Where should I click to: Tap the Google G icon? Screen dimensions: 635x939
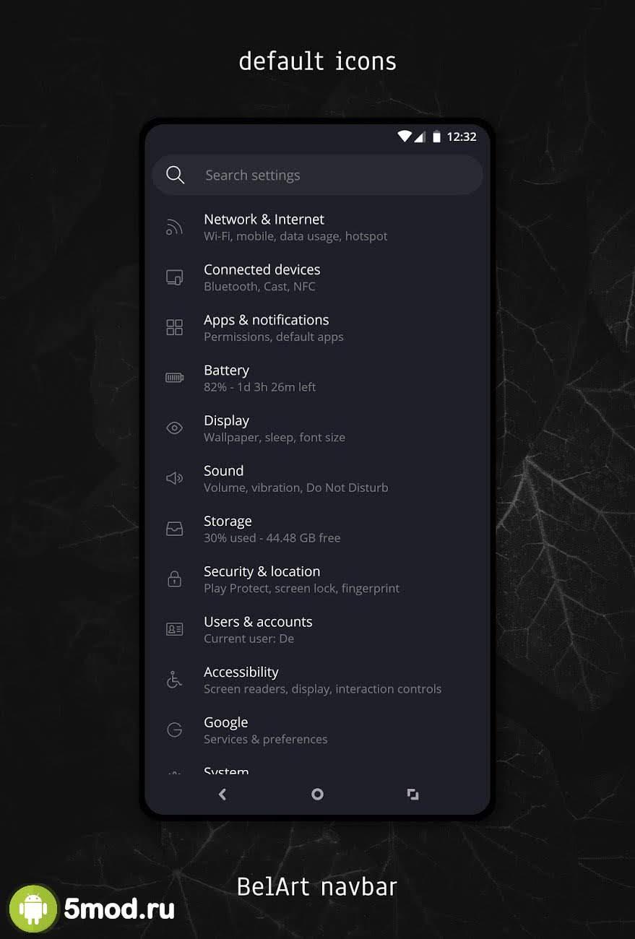(174, 730)
